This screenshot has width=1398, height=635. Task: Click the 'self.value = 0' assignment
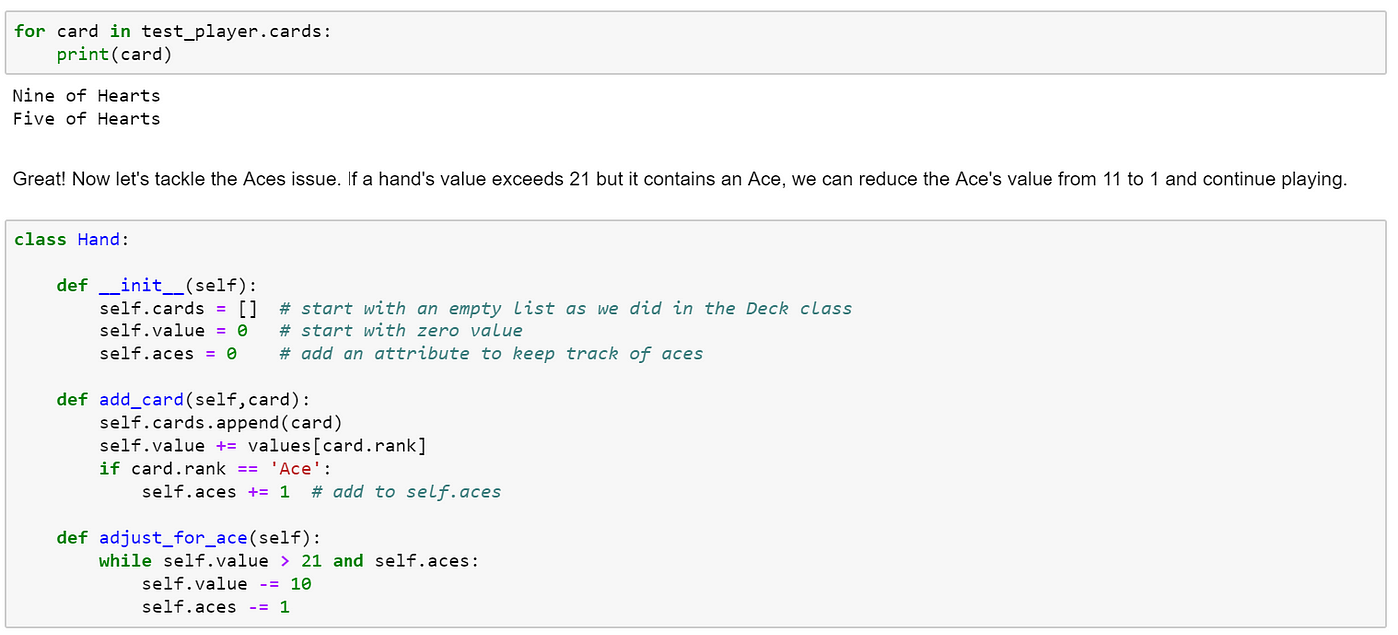[x=172, y=331]
